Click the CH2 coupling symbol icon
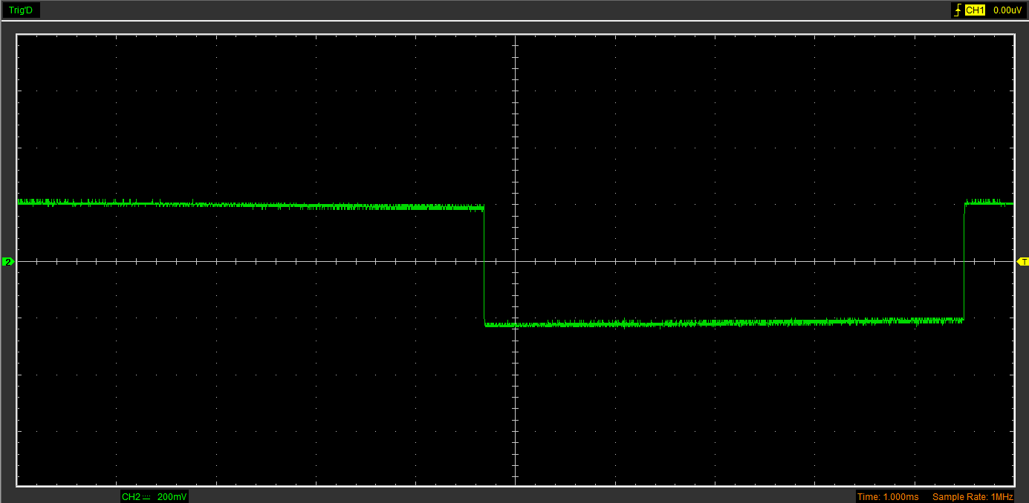The width and height of the screenshot is (1029, 503). click(x=146, y=496)
